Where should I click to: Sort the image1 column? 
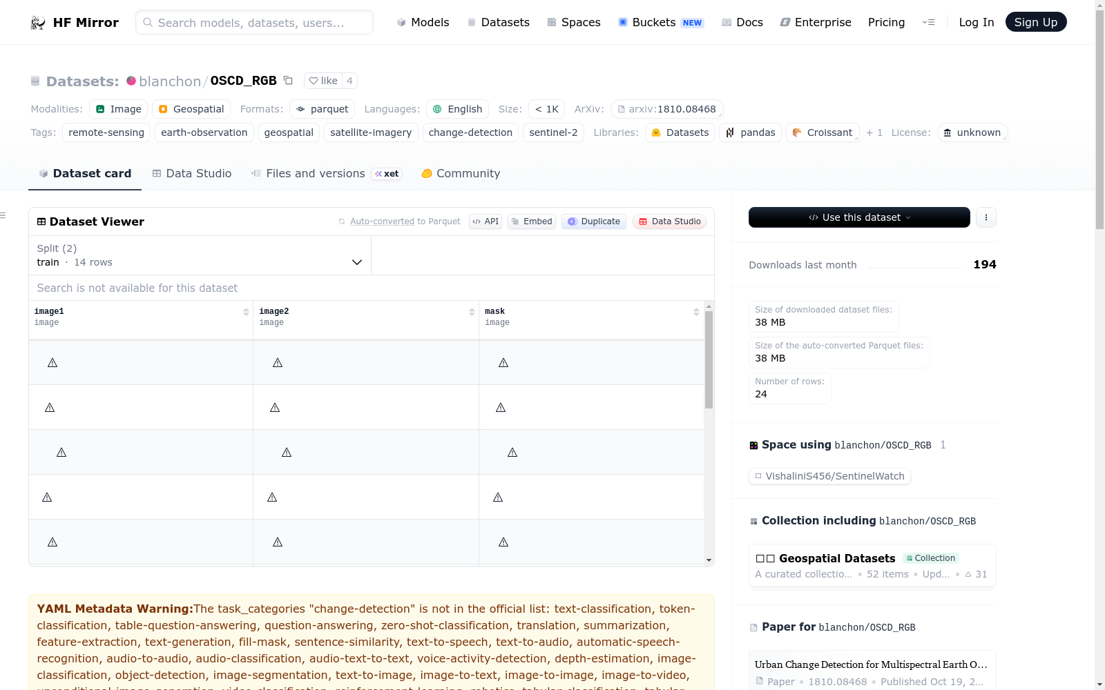point(246,312)
